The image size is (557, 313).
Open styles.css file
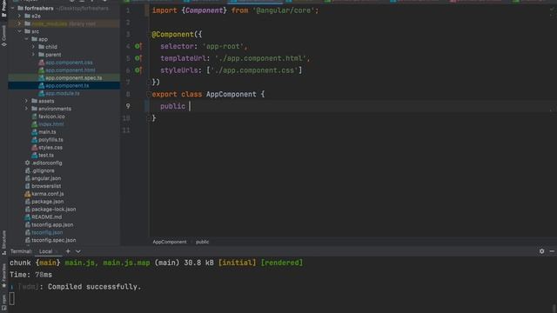pos(50,147)
